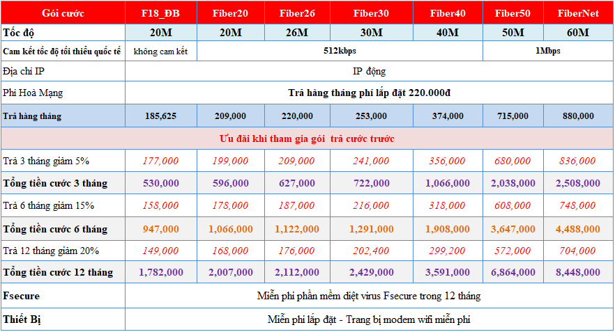The image size is (615, 332).
Task: Click the Fsecure free antivirus text
Action: (x=369, y=296)
